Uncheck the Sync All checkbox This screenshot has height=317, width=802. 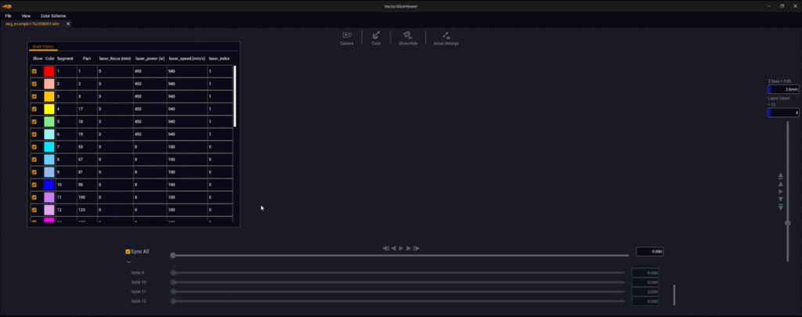coord(128,252)
